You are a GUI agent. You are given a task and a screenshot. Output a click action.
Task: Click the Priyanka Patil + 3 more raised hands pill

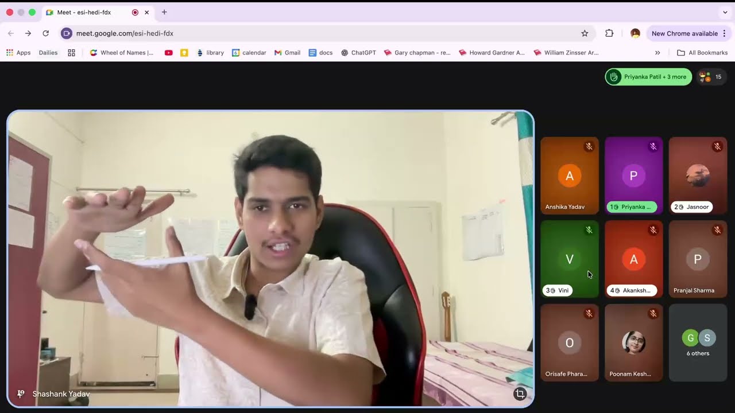(x=648, y=77)
